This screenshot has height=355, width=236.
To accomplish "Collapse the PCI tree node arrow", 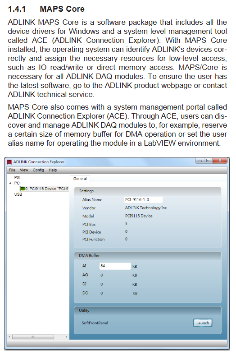I will click(x=10, y=183).
